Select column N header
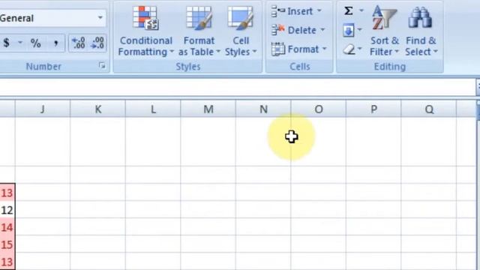This screenshot has height=270, width=480. click(x=263, y=109)
